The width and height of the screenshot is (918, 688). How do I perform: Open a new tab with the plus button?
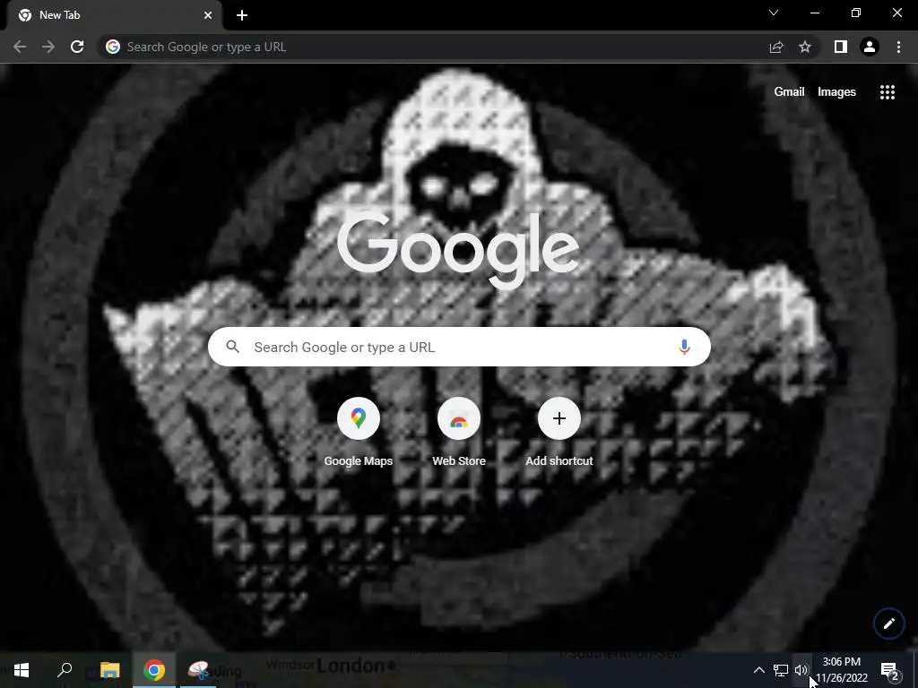click(x=242, y=15)
